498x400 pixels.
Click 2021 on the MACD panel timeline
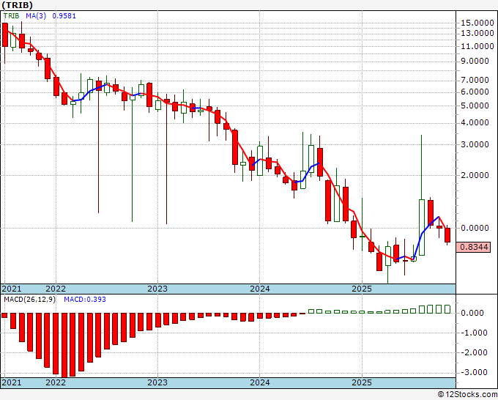pos(12,382)
